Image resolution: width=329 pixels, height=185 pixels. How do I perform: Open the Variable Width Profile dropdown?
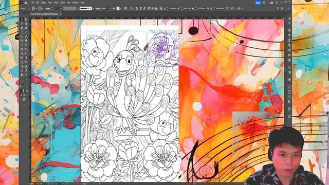coord(70,8)
